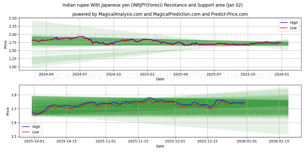Image resolution: width=305 pixels, height=152 pixels.
Task: Select the blue High line sample in top legend
Action: tap(284, 22)
